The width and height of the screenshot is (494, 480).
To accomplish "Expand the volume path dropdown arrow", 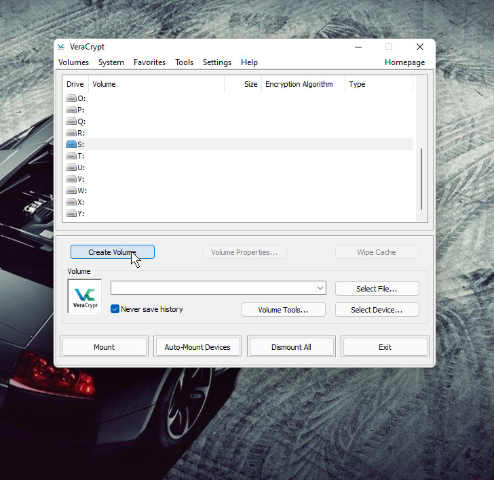I will coord(320,288).
